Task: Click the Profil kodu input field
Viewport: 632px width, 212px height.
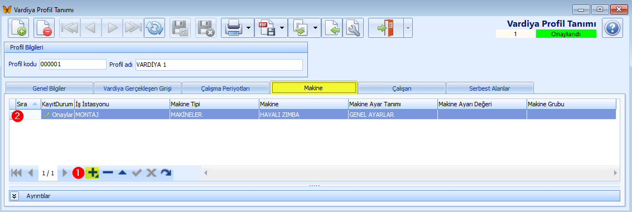Action: tap(73, 65)
